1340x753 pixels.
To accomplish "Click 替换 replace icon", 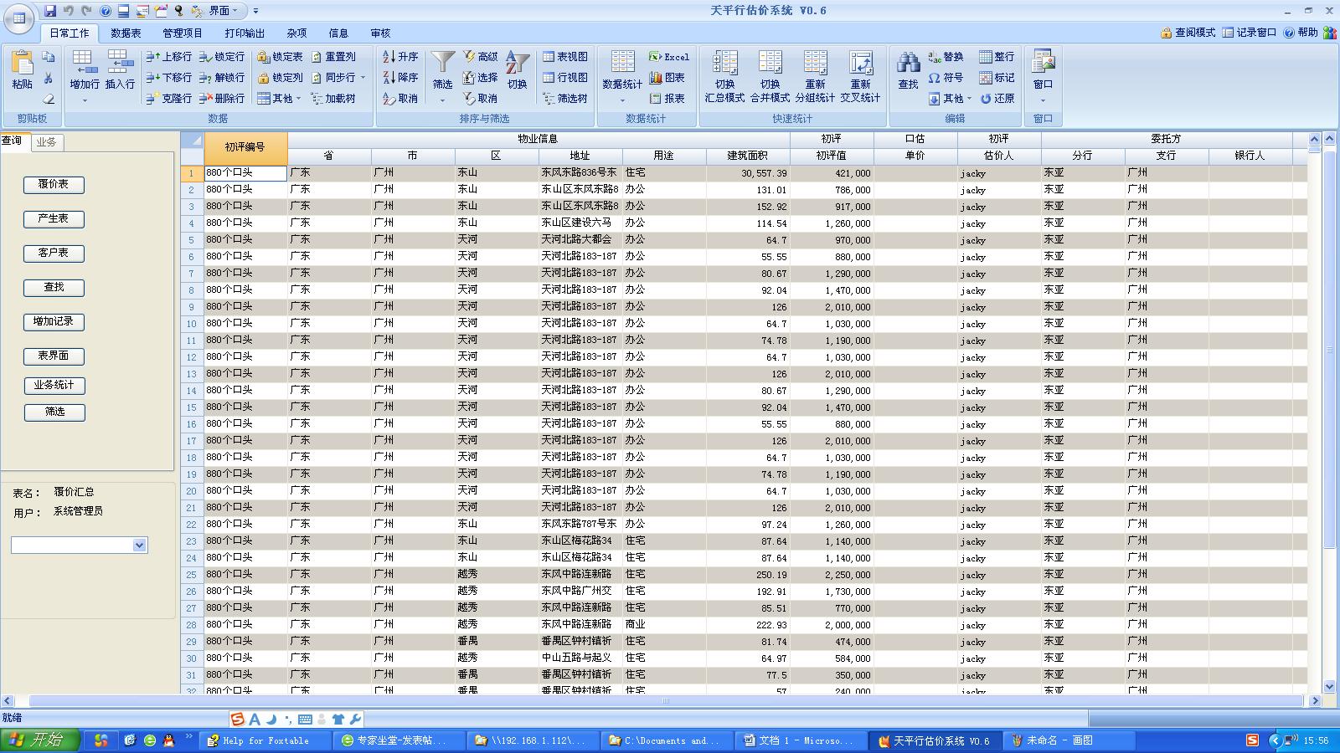I will (946, 57).
